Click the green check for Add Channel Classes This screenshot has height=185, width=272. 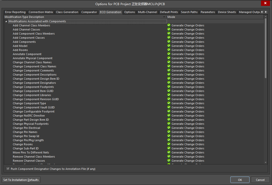pos(169,29)
